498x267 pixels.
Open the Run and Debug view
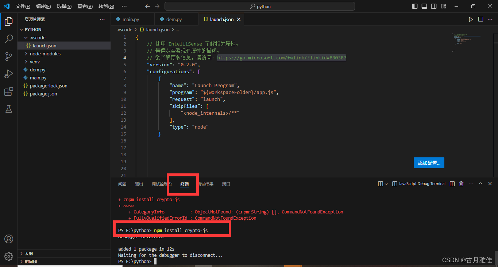click(8, 74)
